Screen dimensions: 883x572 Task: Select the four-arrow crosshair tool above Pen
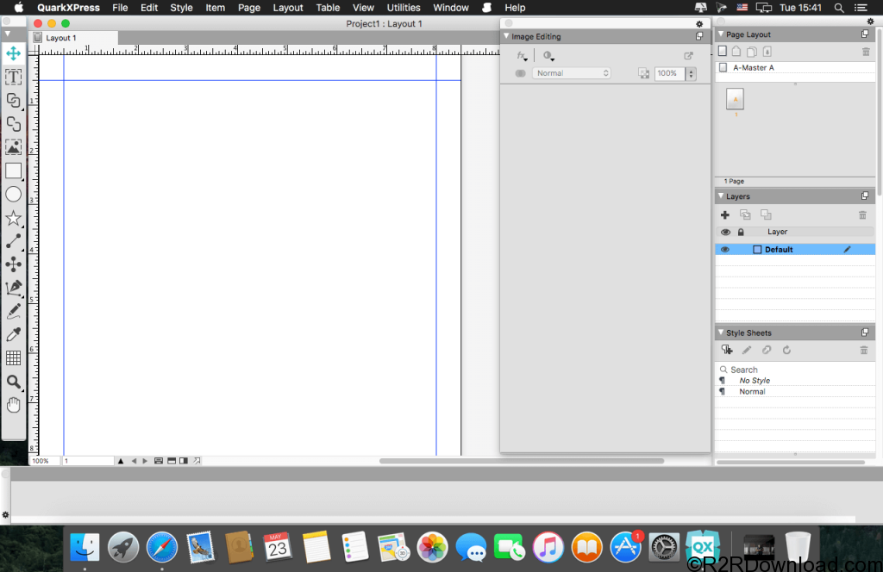(x=14, y=264)
